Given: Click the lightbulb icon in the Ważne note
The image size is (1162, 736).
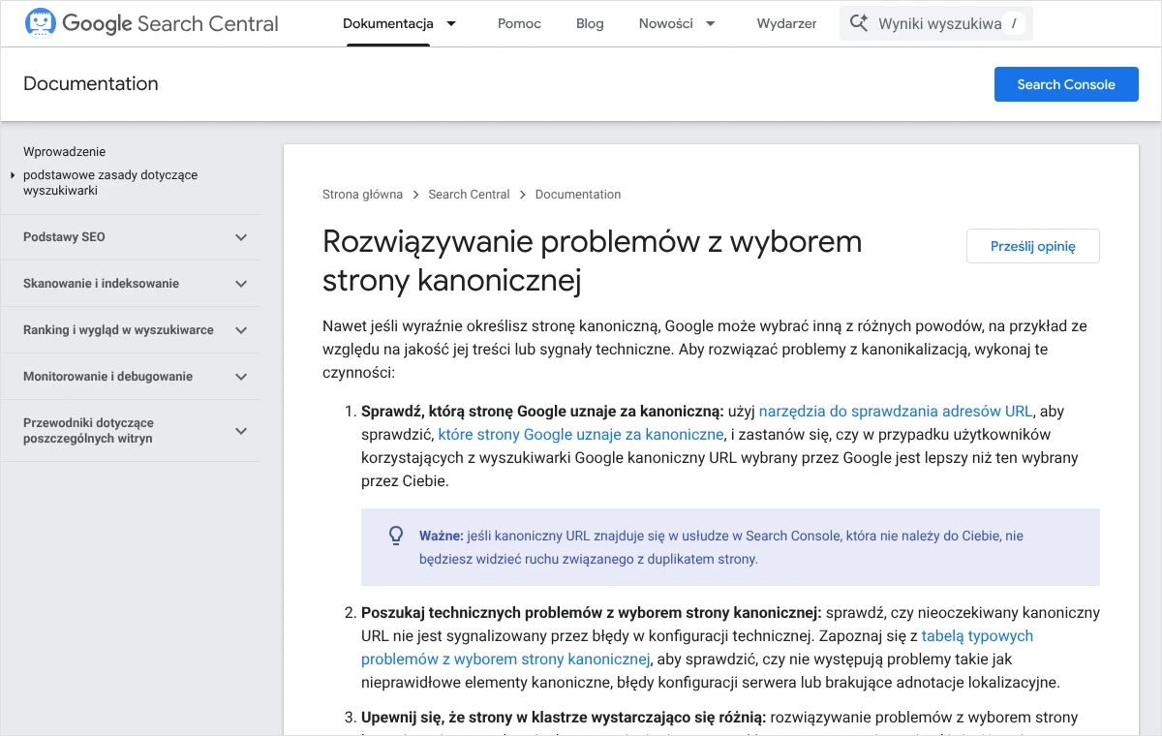Looking at the screenshot, I should click(396, 536).
